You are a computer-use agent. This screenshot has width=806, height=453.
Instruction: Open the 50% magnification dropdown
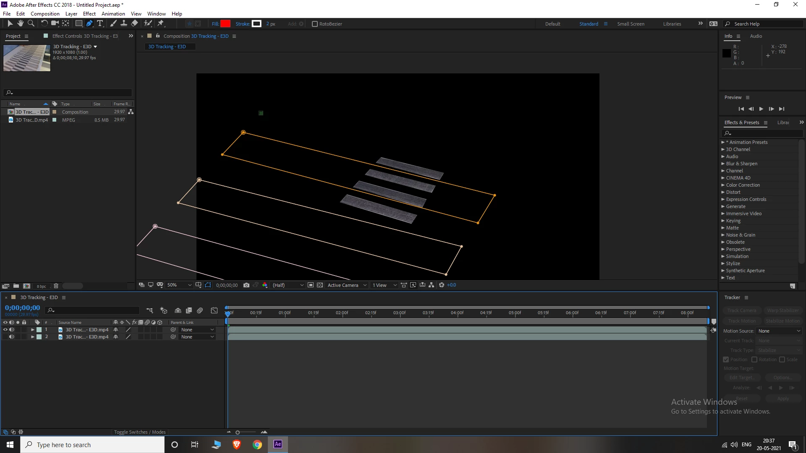pos(179,285)
